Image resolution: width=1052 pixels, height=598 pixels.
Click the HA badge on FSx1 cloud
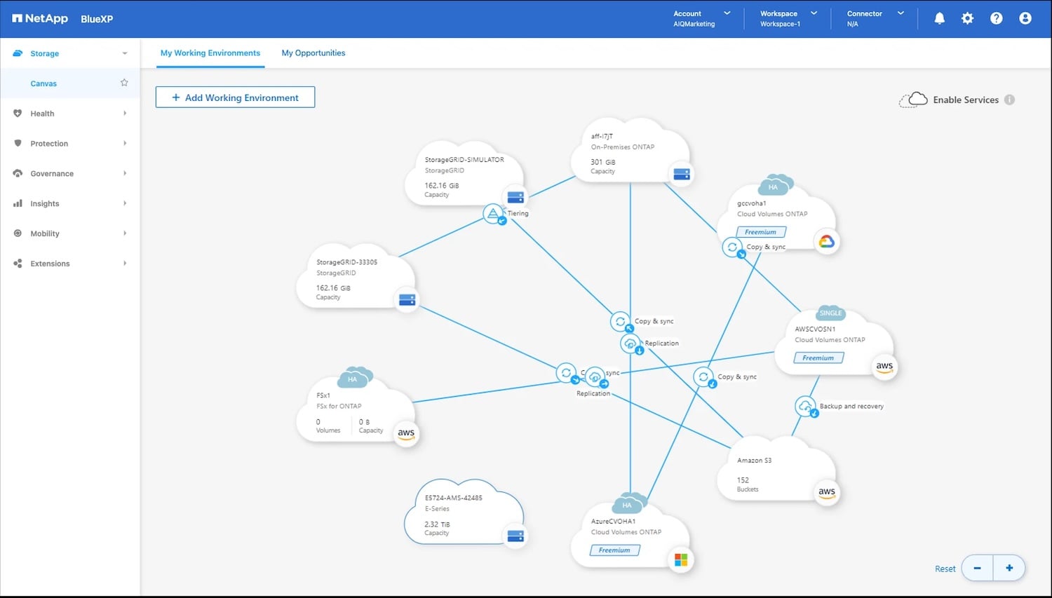click(x=353, y=379)
